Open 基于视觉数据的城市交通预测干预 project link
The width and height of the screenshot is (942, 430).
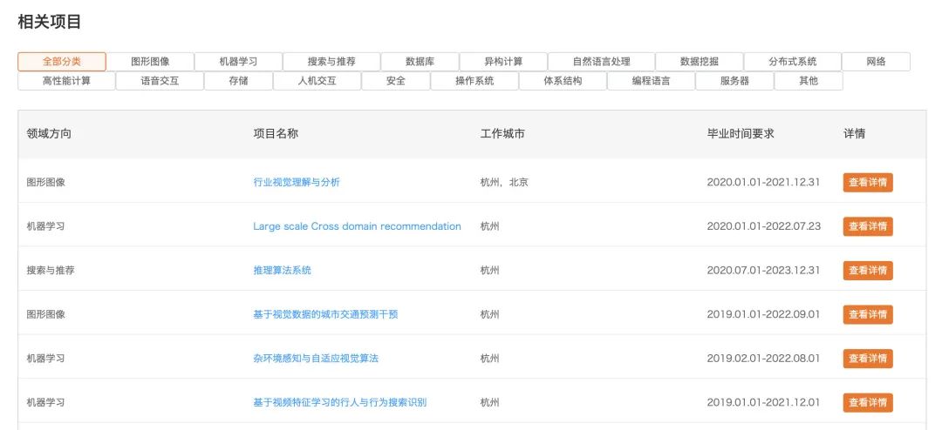pos(325,315)
